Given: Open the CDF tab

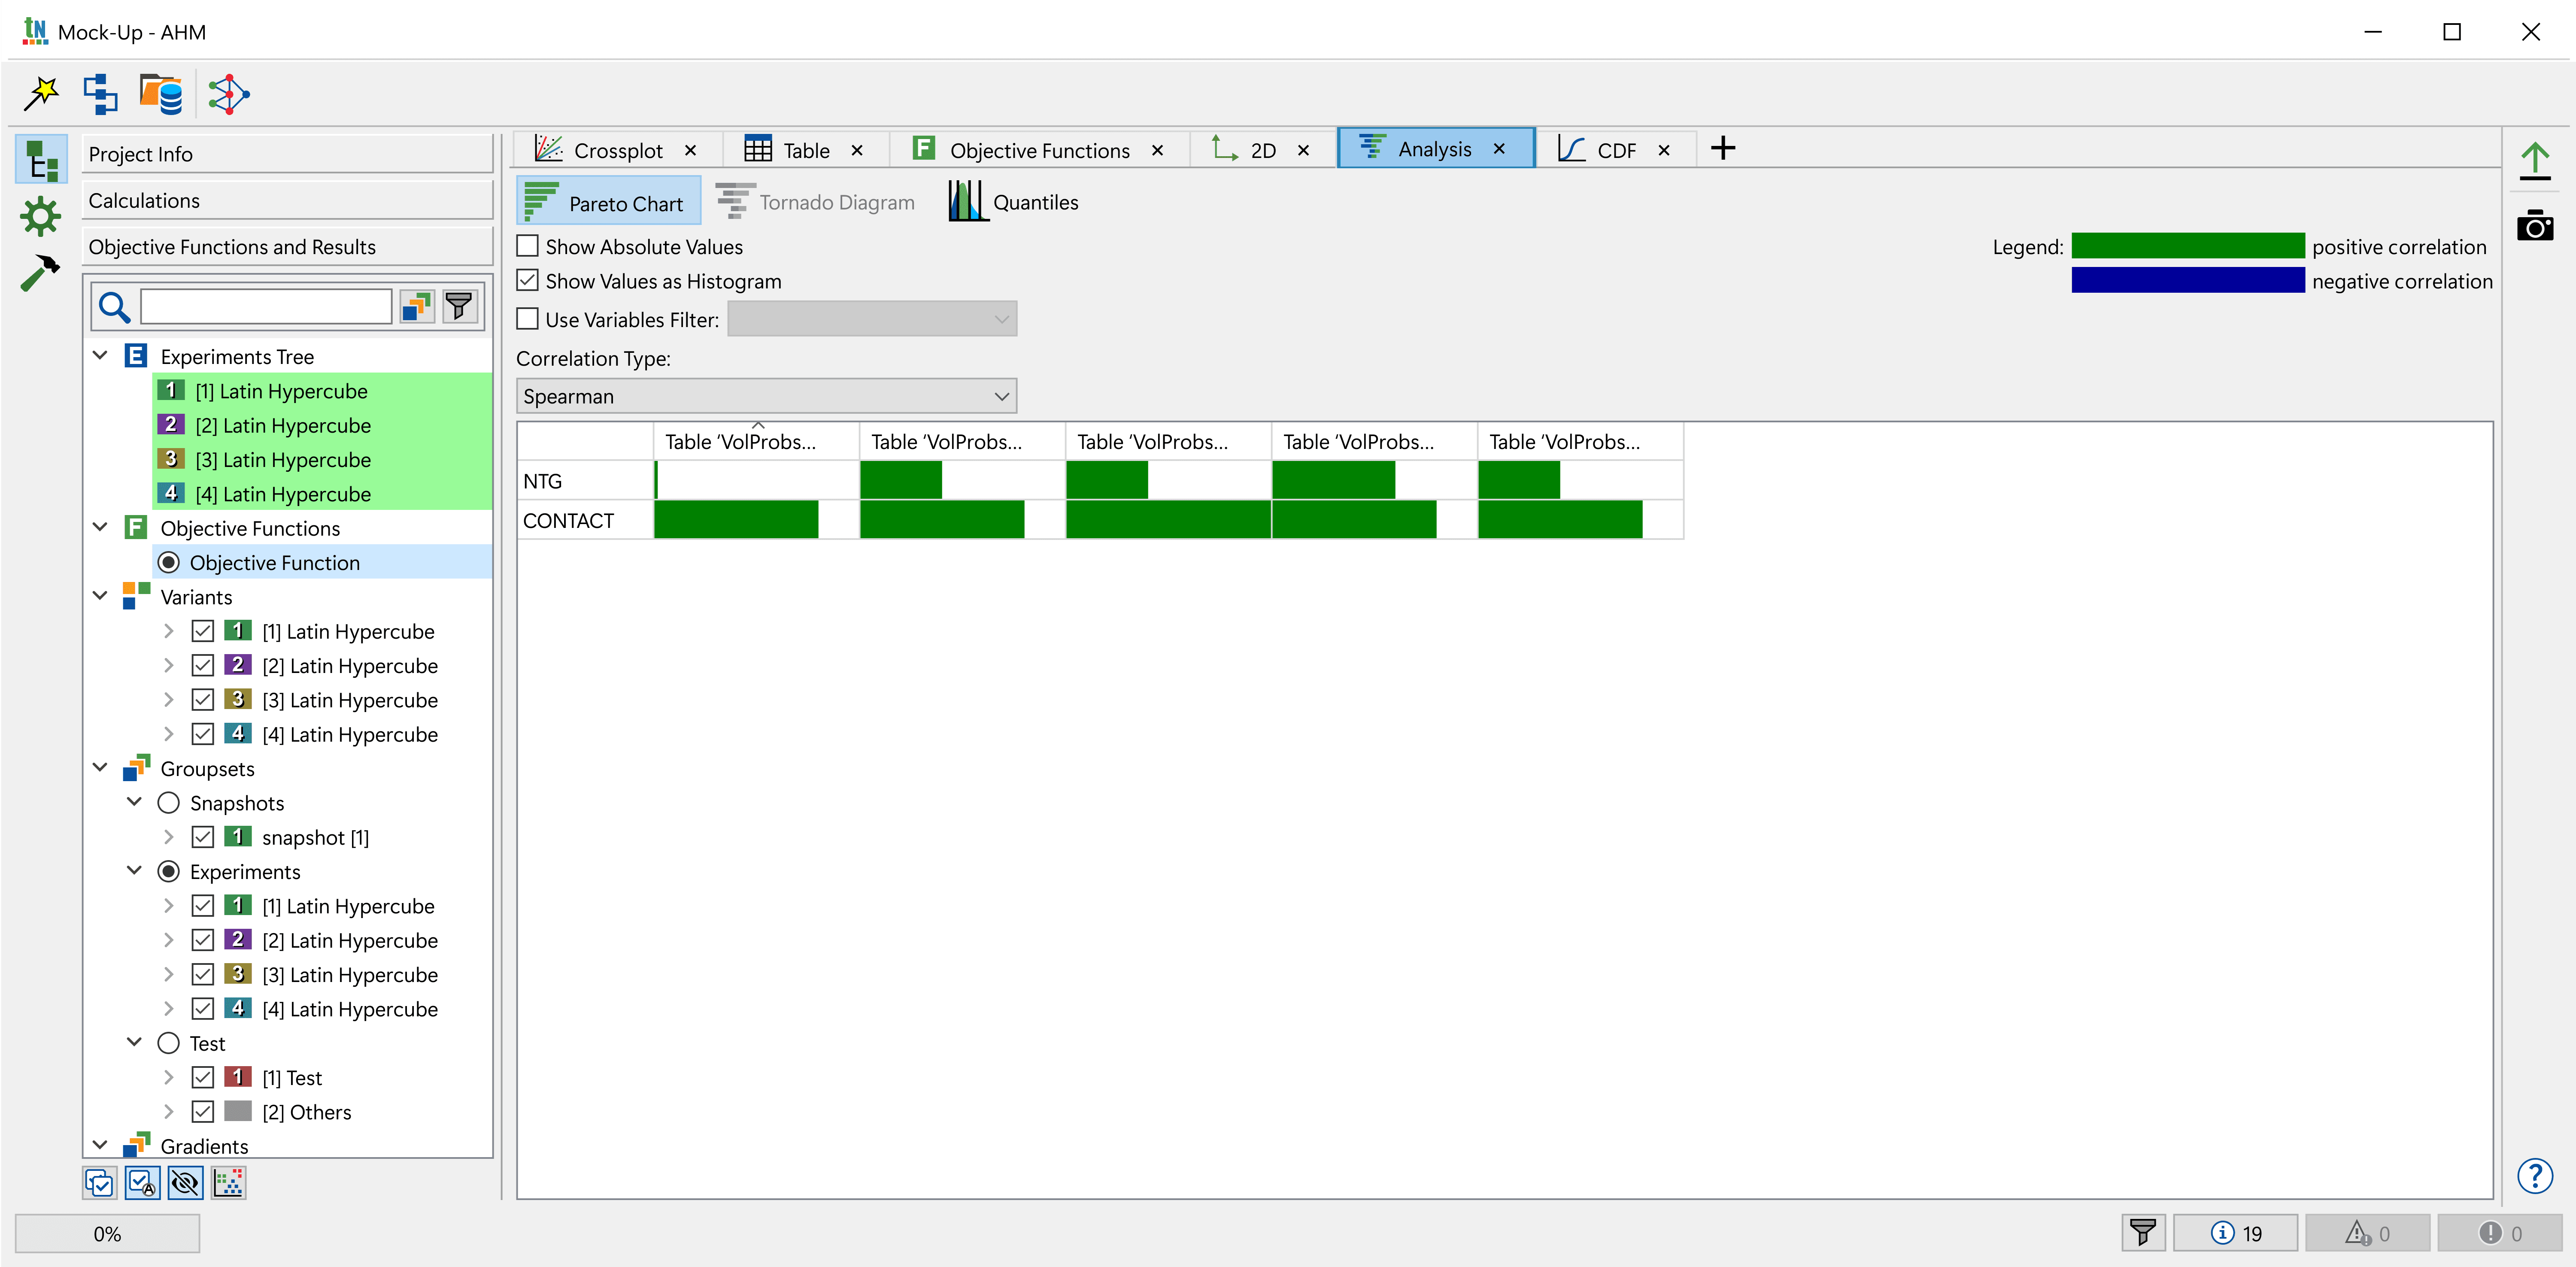Looking at the screenshot, I should click(1614, 150).
